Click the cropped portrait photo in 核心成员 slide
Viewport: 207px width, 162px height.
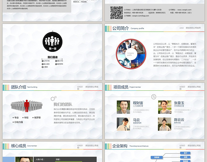point(24,159)
